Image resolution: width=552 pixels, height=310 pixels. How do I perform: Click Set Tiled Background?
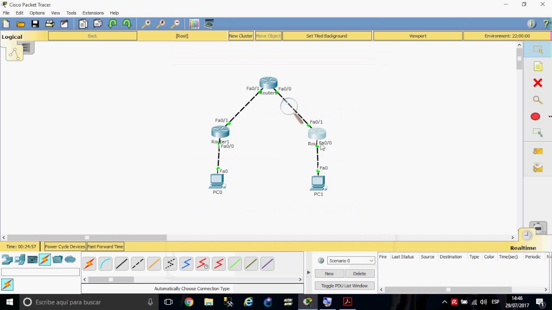pyautogui.click(x=326, y=36)
